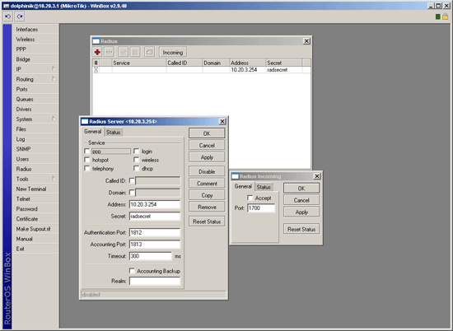Image resolution: width=453 pixels, height=331 pixels.
Task: Click the Remove button
Action: (x=207, y=207)
